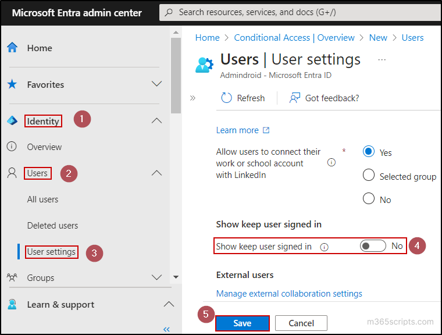
Task: Collapse the Learn & support chevron
Action: [169, 304]
